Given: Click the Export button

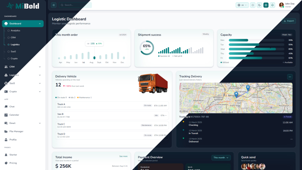Looking at the screenshot, I should point(289,21).
